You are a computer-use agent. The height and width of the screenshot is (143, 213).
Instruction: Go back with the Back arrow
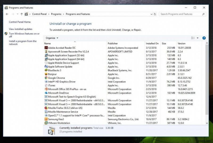click(7, 14)
